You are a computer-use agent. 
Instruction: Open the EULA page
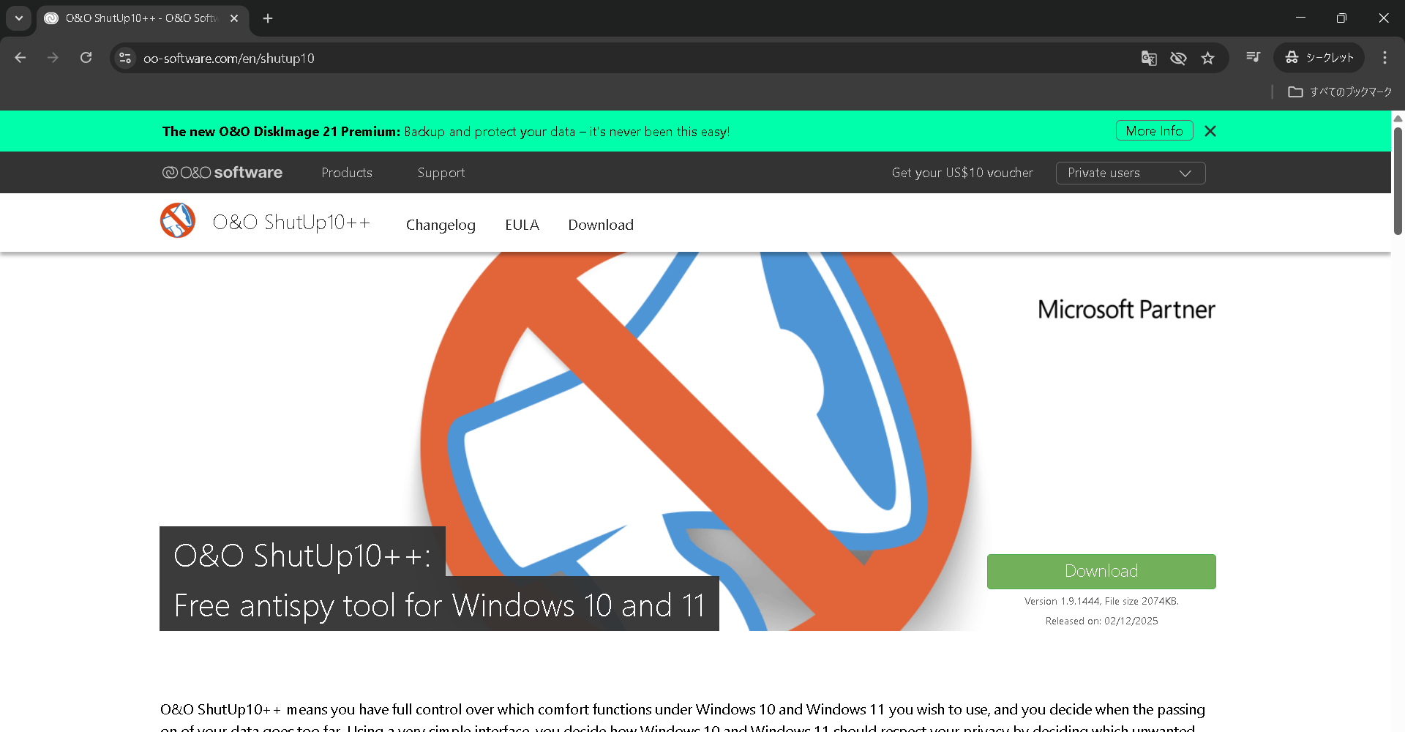[522, 225]
